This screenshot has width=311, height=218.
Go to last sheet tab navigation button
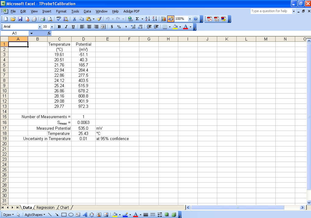17,208
